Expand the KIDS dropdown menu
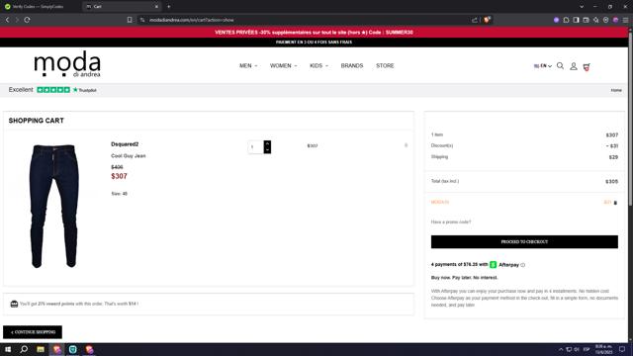 point(318,66)
